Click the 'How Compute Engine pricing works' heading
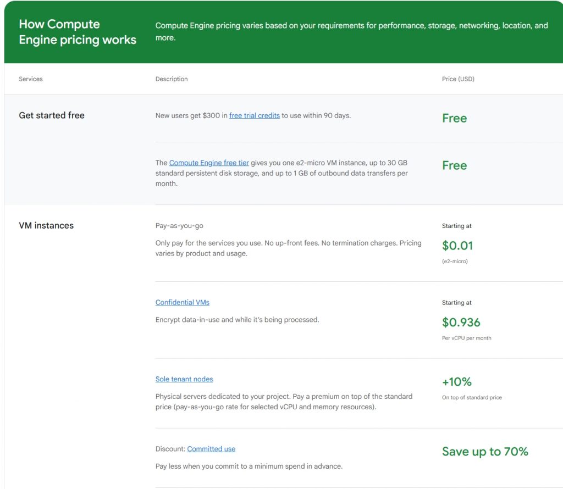 tap(77, 32)
